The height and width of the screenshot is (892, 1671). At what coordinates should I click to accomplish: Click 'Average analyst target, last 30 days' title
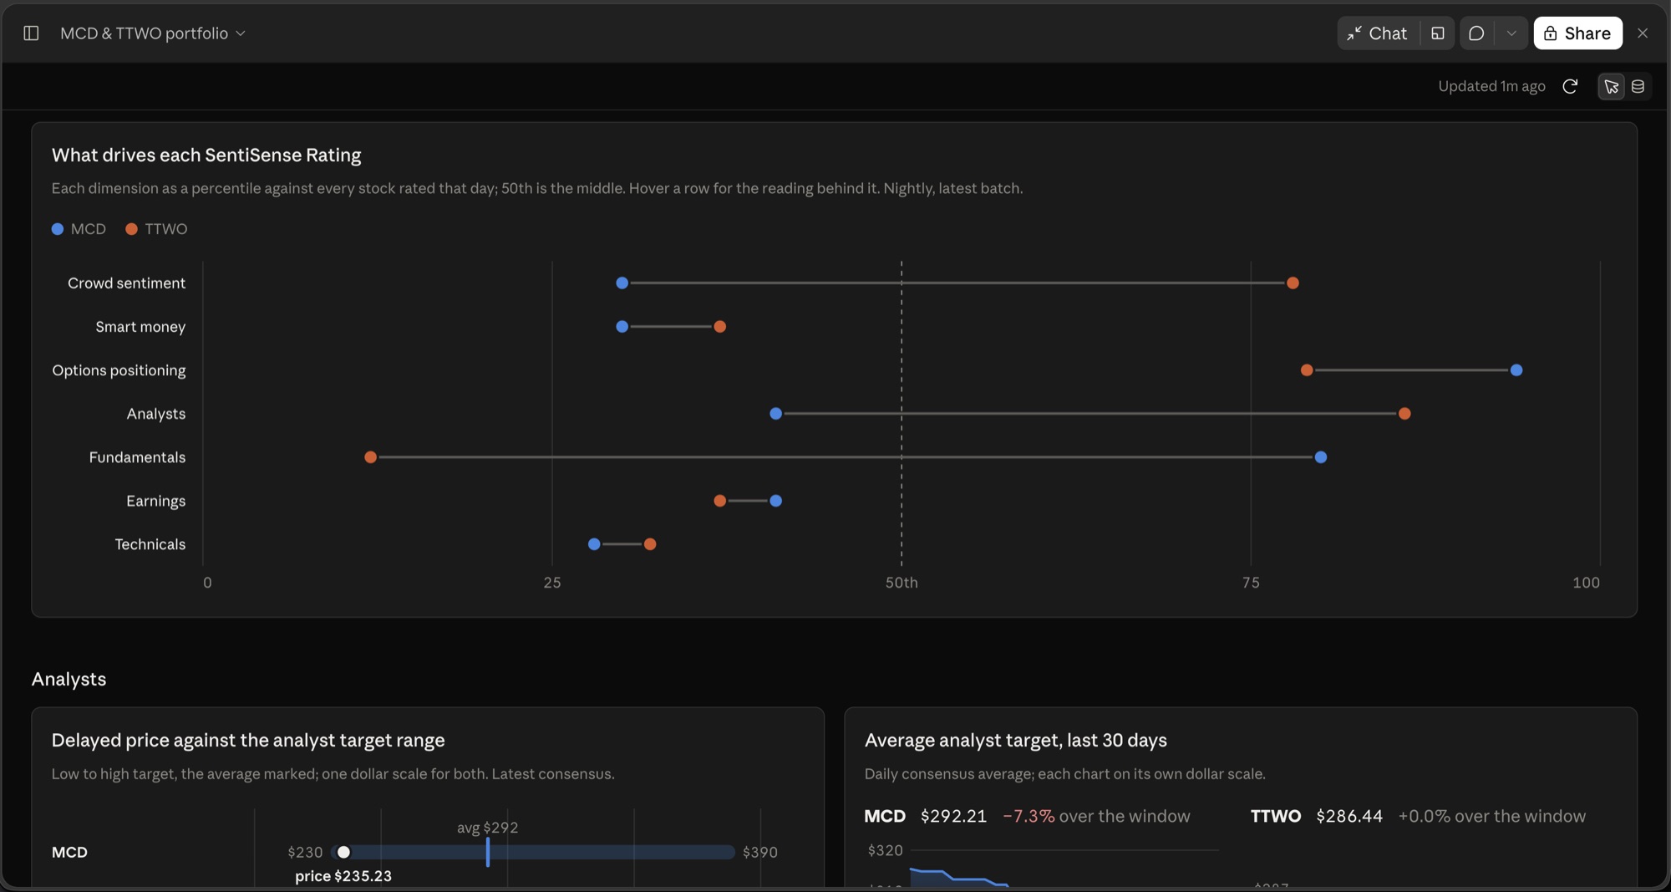[x=1015, y=741]
